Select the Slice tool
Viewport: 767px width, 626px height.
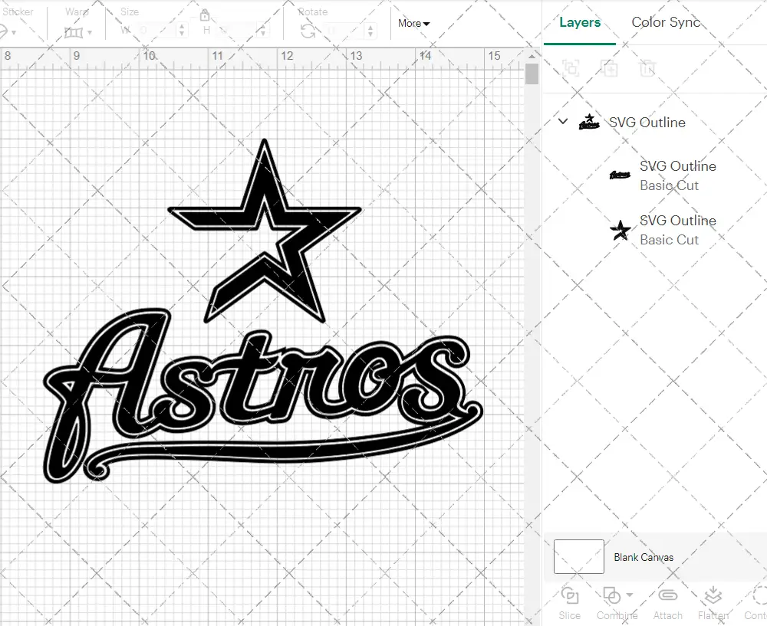click(x=569, y=604)
